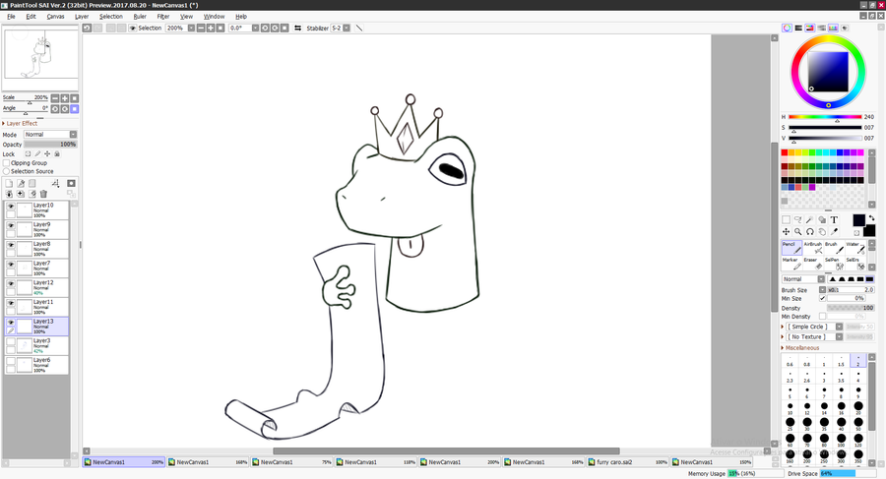Open the File menu

tap(11, 17)
